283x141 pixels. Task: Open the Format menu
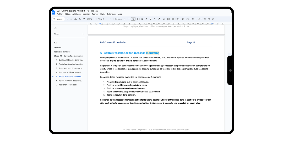[x=95, y=14]
